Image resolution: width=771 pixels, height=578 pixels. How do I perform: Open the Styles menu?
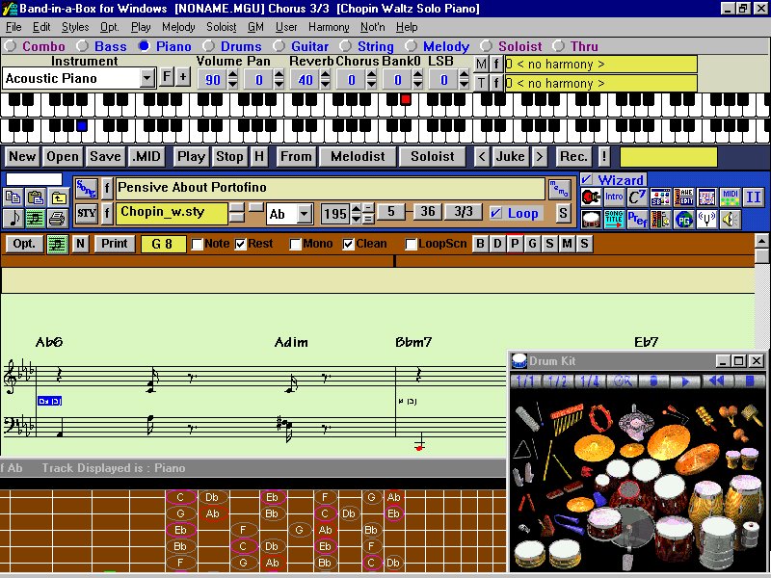pos(75,27)
